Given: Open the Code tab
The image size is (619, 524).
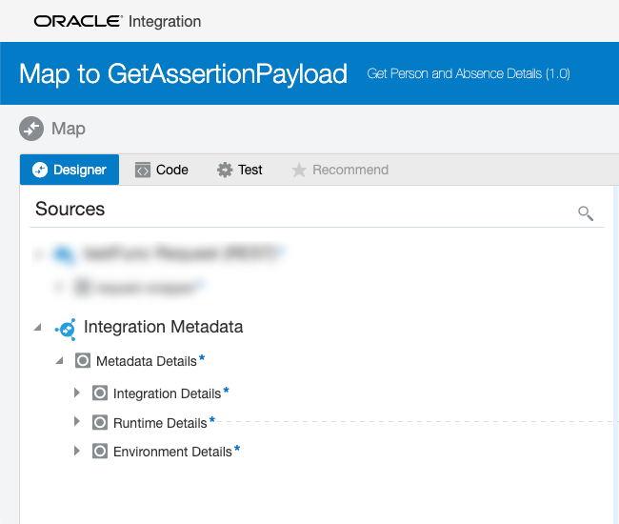Looking at the screenshot, I should (161, 170).
